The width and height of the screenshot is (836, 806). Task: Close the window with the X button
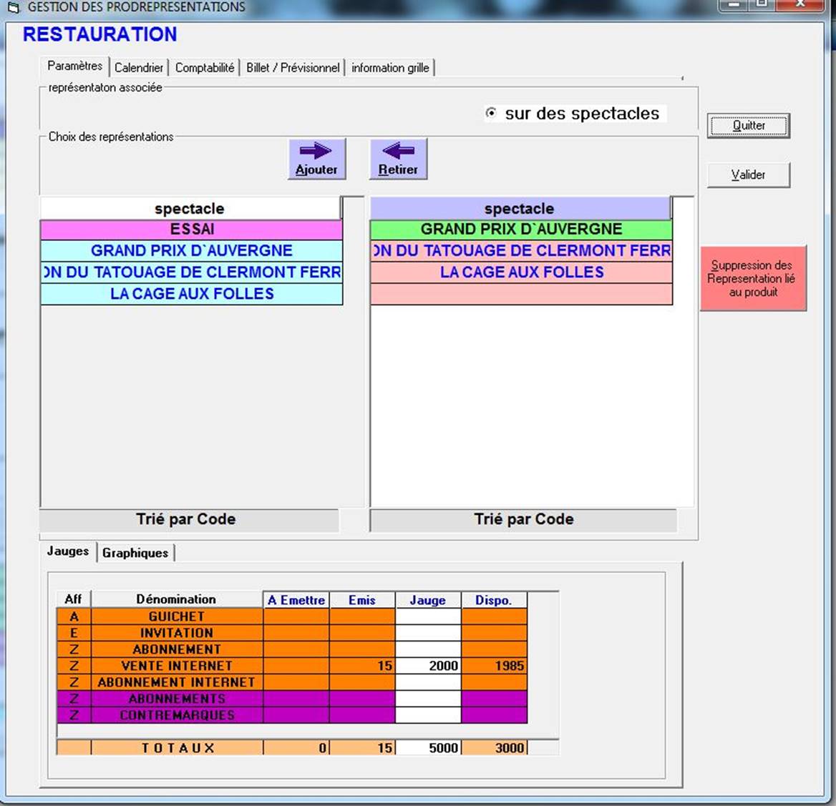[x=800, y=4]
